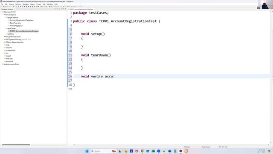
Task: Collapse the src/test/java source folder
Action: (x=3, y=15)
